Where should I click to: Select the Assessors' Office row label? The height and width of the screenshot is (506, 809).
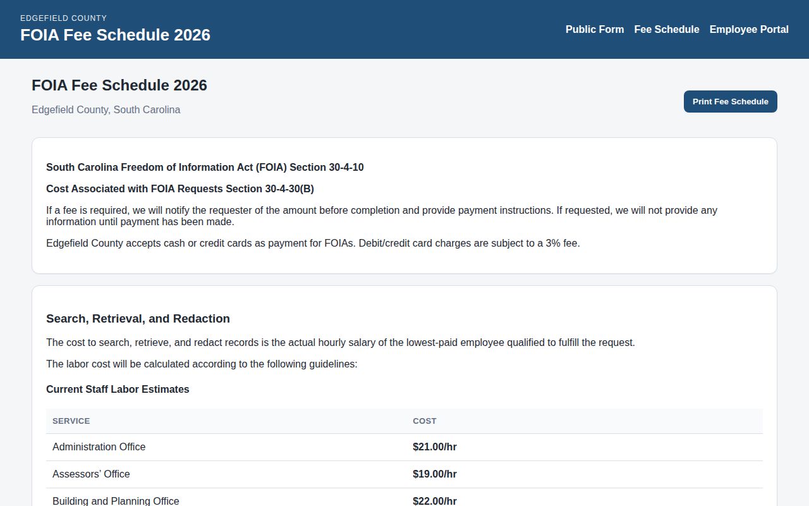click(91, 474)
